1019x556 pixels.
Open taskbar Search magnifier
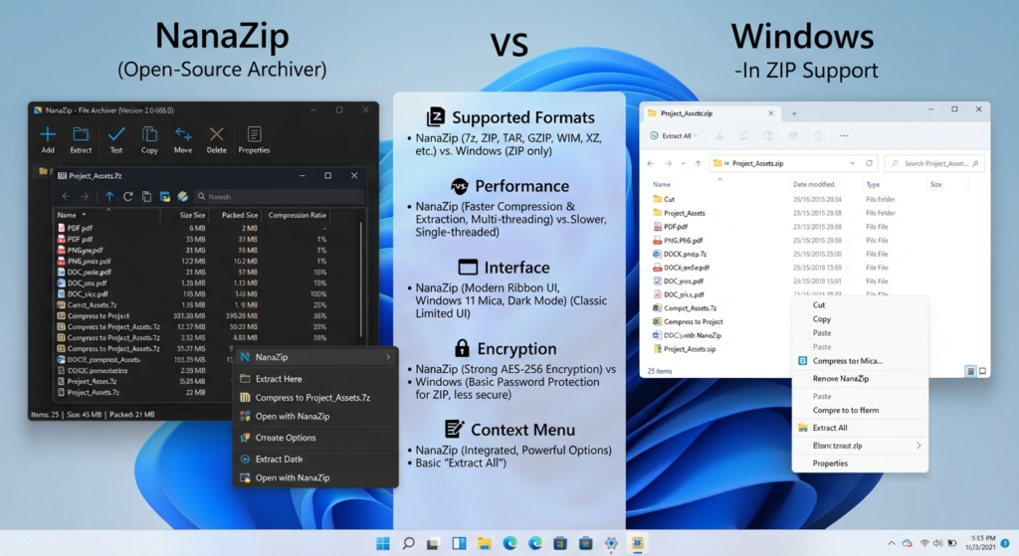tap(408, 543)
